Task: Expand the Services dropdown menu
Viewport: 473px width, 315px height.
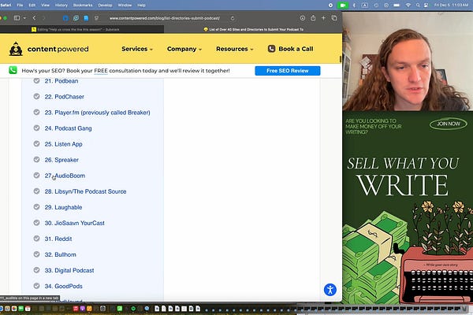Action: [x=137, y=49]
